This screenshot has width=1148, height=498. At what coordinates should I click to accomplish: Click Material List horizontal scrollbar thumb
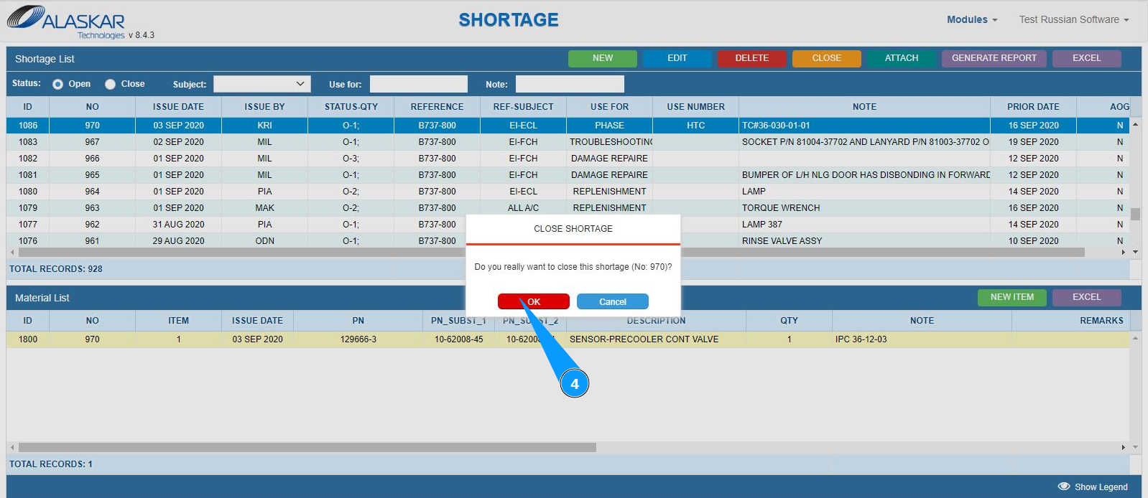coord(307,447)
